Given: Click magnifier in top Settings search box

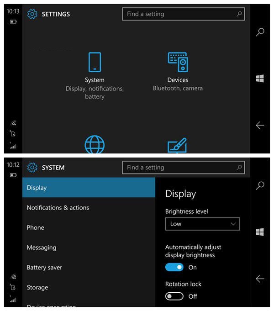Looking at the screenshot, I should point(239,14).
